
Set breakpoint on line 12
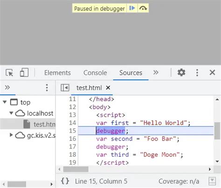[x=72, y=107]
